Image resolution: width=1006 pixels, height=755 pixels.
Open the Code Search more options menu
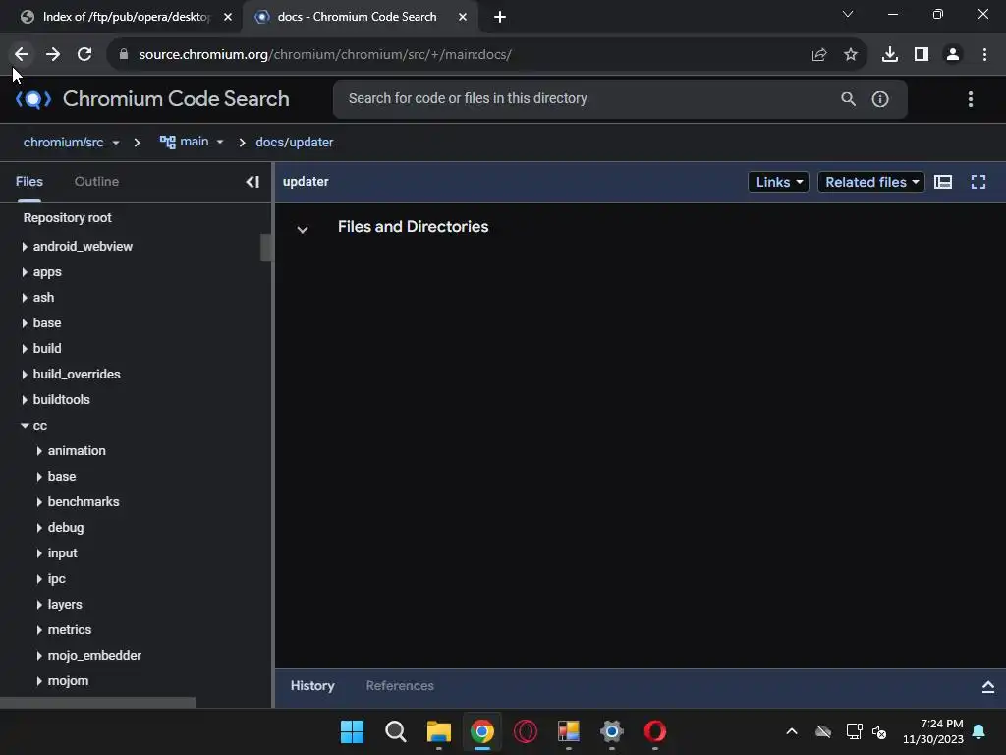click(970, 99)
